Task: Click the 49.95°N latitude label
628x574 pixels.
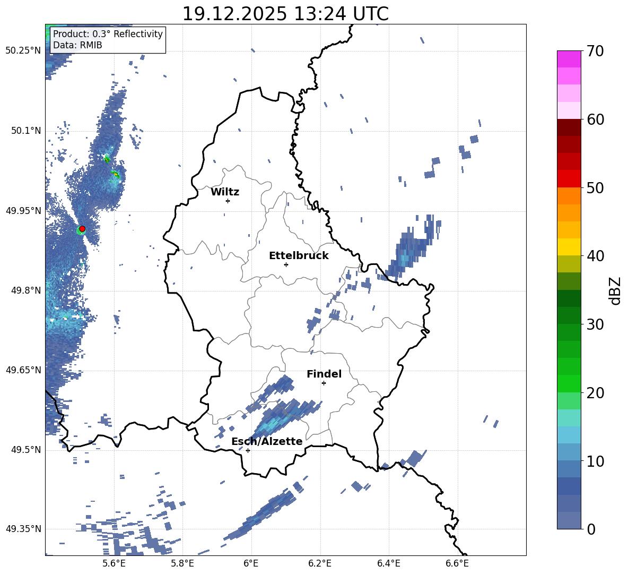Action: 23,211
